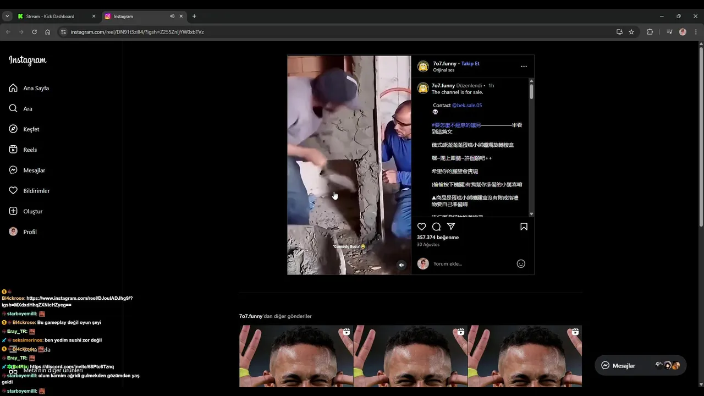Close the Instagram browser tab
The image size is (704, 396).
coord(181,16)
